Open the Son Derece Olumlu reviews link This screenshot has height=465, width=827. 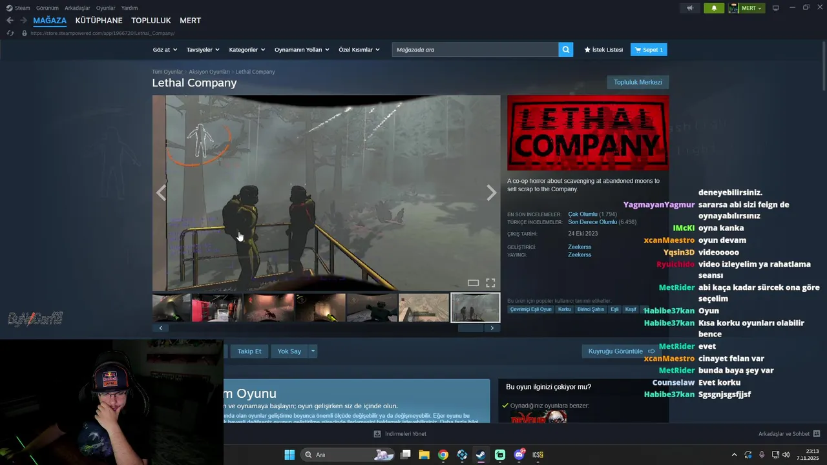click(592, 222)
